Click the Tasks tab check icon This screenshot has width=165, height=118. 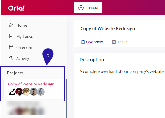click(114, 42)
